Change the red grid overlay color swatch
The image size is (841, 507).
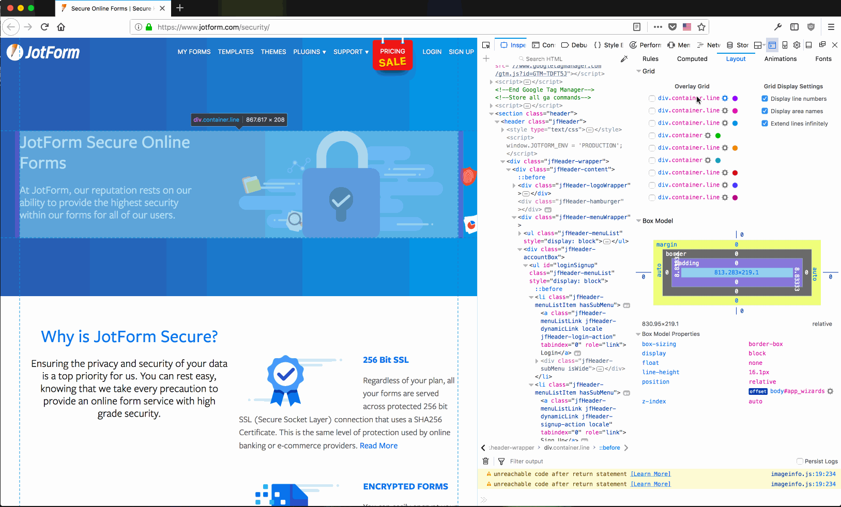tap(735, 173)
